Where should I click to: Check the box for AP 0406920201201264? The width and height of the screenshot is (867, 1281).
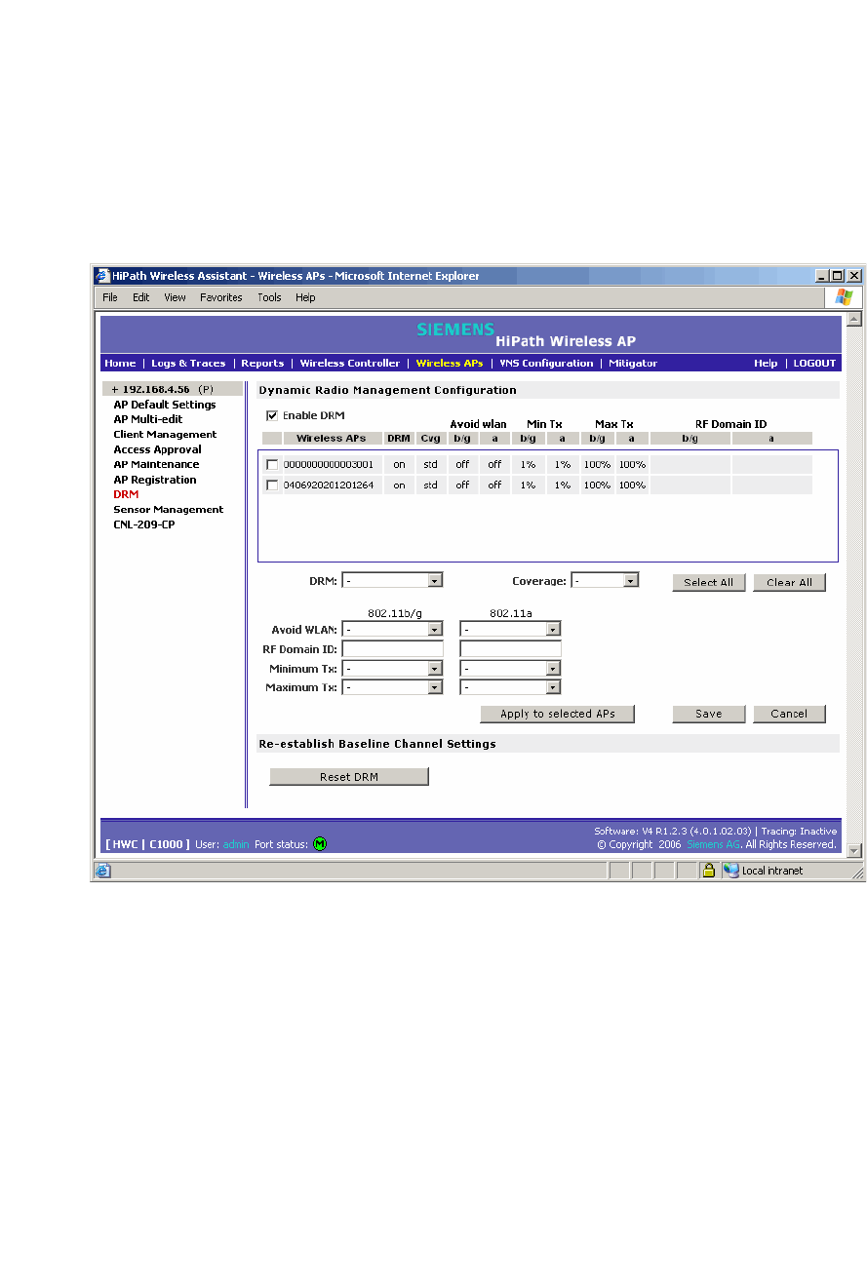272,485
